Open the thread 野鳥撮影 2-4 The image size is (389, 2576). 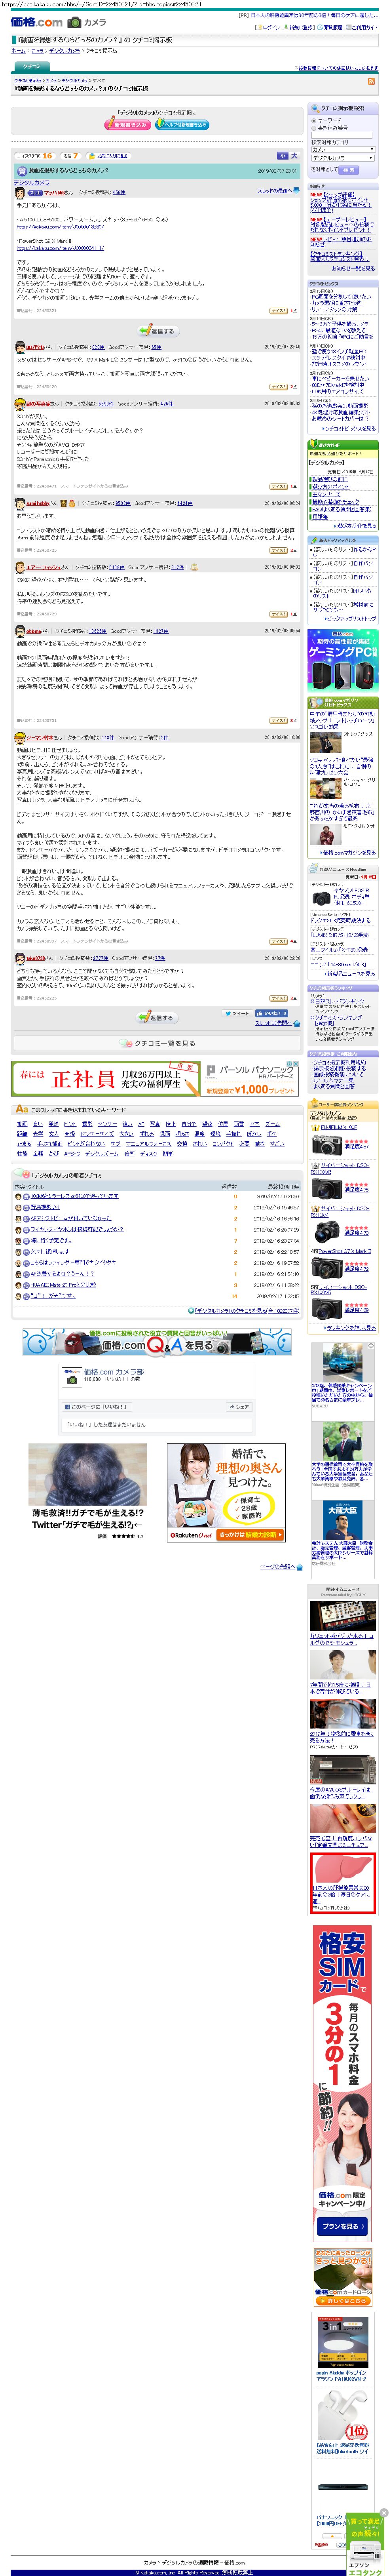pos(46,1207)
